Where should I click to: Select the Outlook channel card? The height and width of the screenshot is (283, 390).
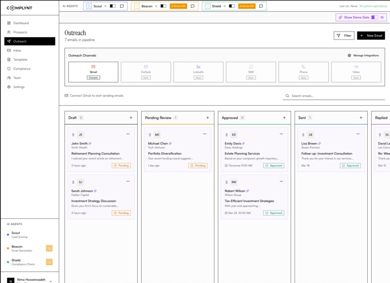pyautogui.click(x=146, y=72)
